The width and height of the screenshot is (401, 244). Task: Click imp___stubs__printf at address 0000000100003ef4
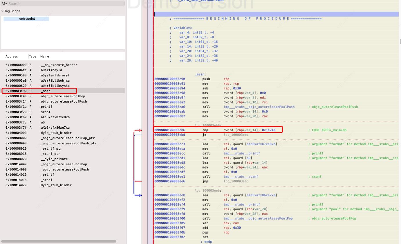point(242,204)
